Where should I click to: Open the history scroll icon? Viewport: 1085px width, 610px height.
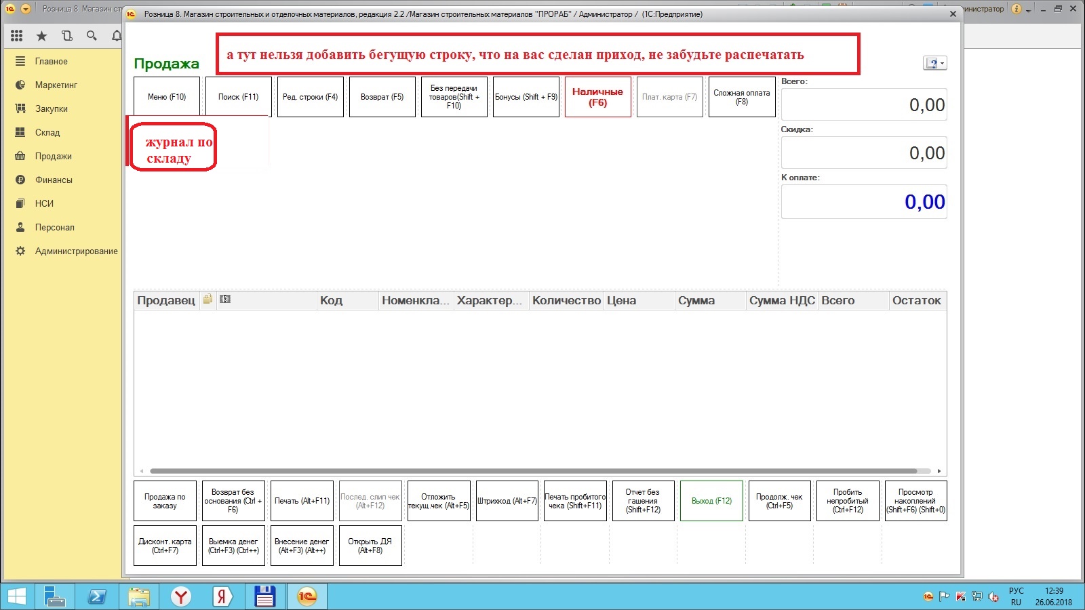click(x=66, y=36)
